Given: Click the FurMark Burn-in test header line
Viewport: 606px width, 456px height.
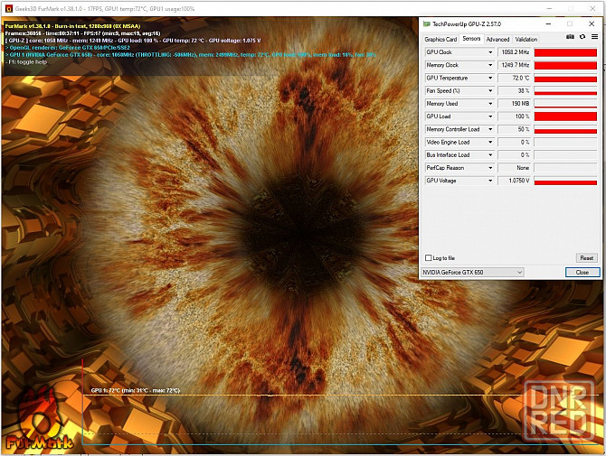Looking at the screenshot, I should click(72, 26).
